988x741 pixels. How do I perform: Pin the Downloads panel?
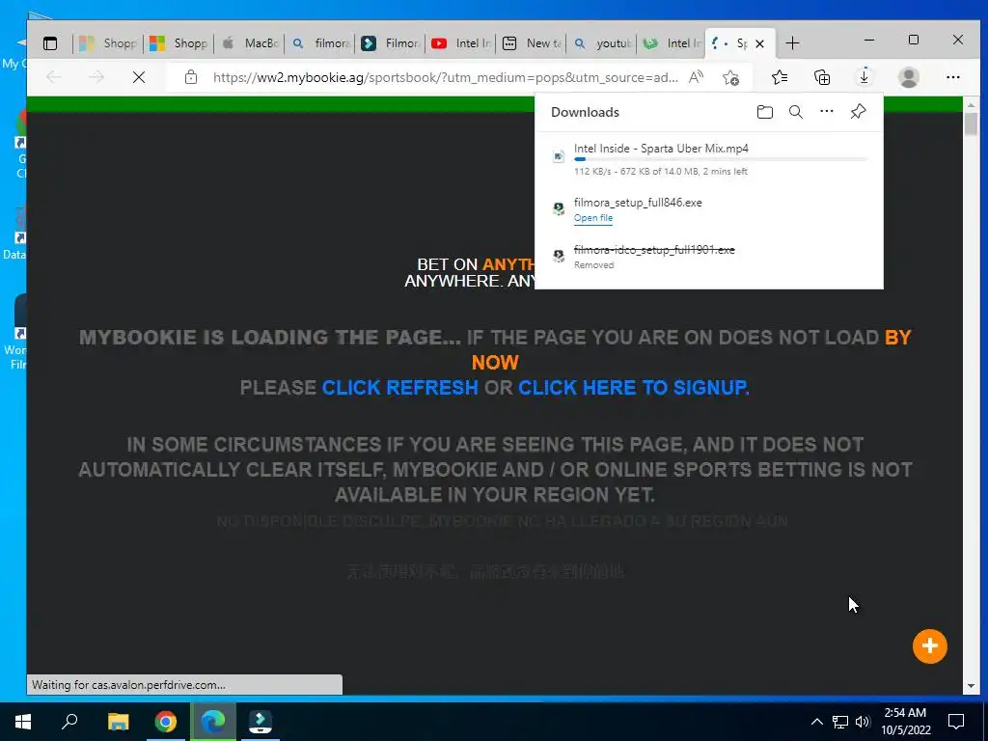click(x=858, y=112)
